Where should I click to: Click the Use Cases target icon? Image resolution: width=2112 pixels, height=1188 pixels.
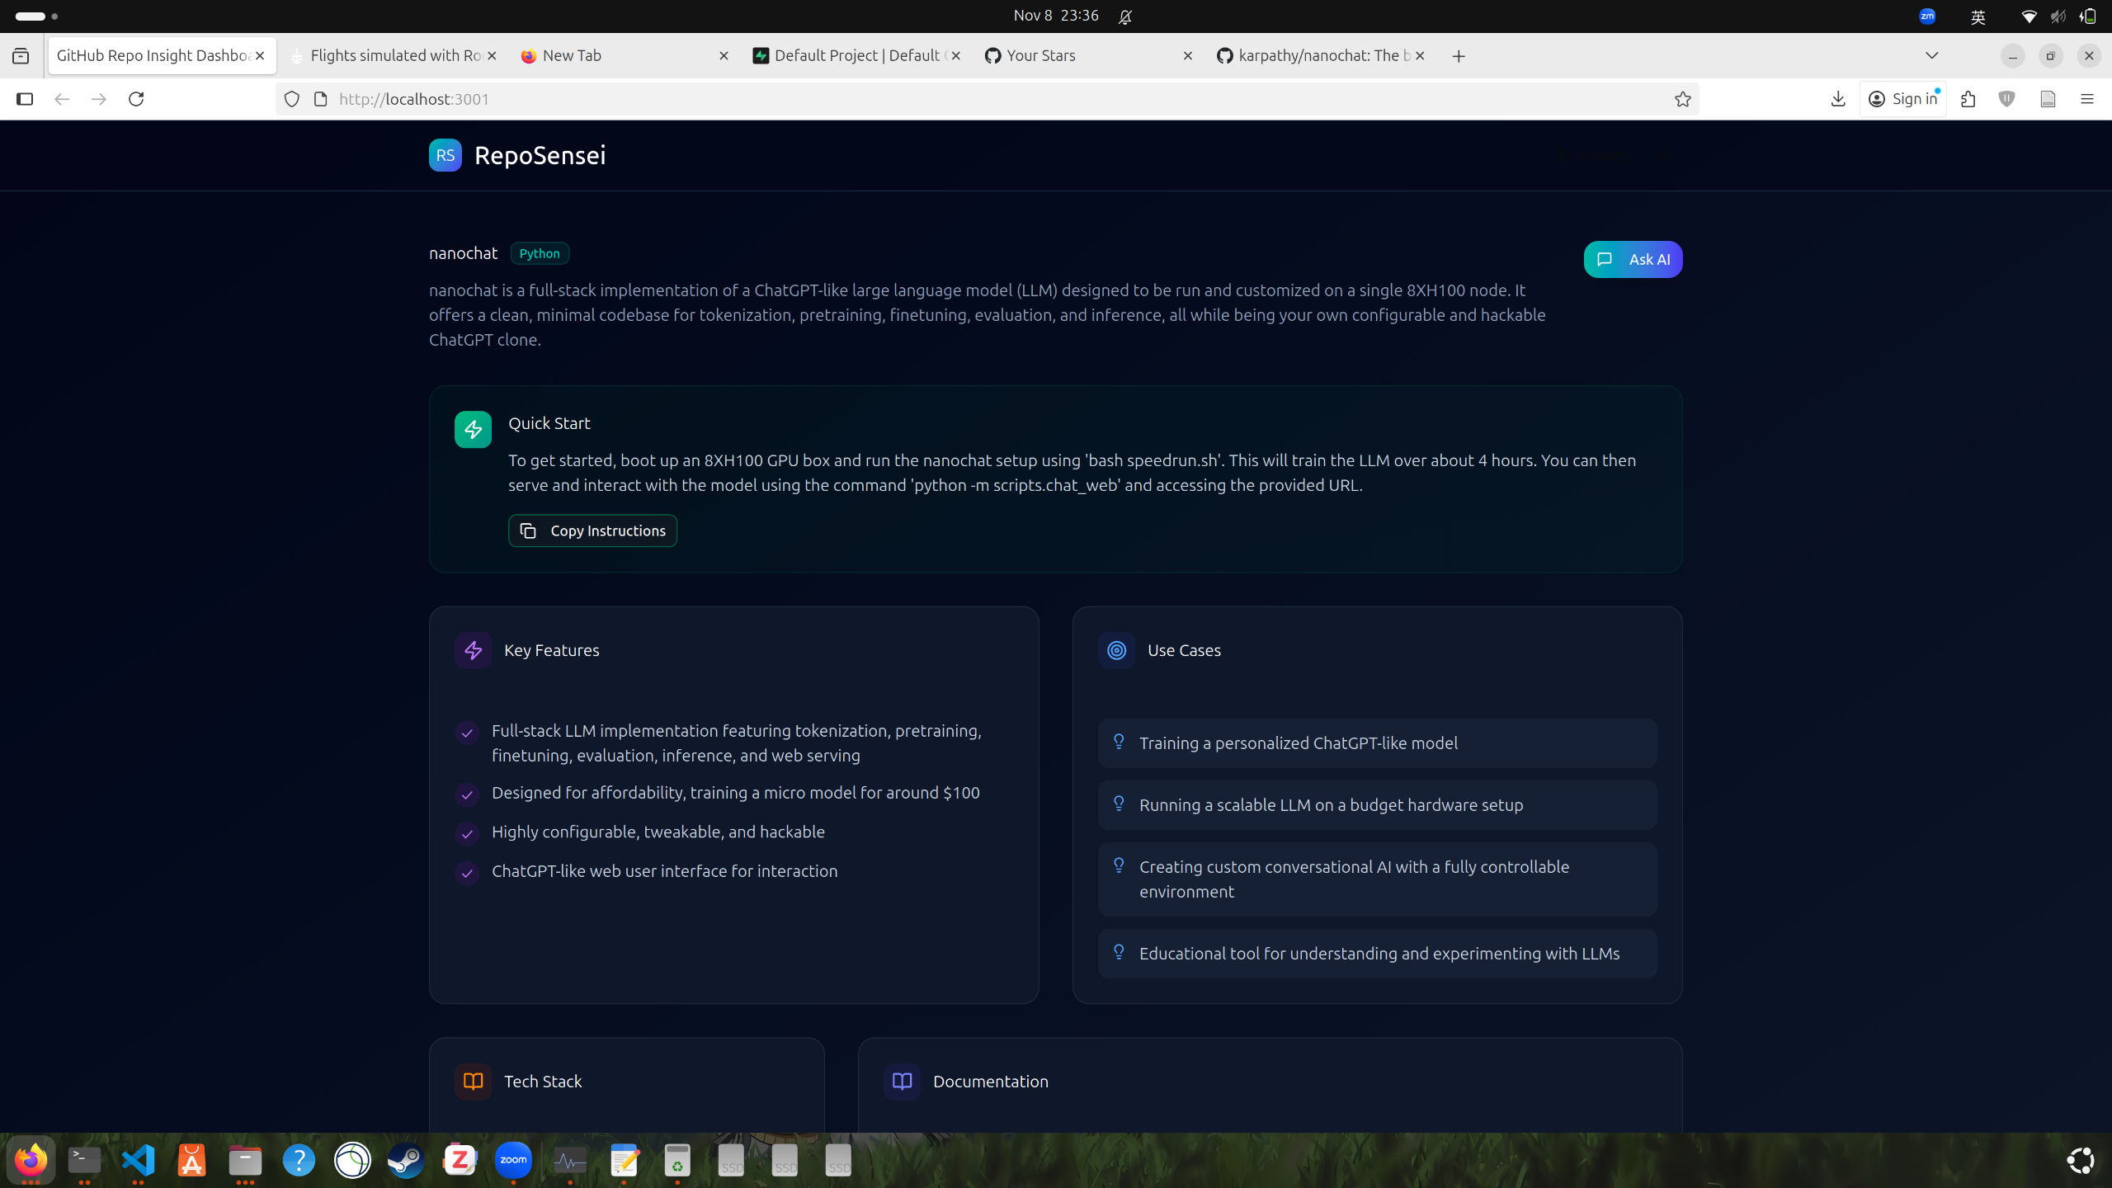click(x=1116, y=651)
